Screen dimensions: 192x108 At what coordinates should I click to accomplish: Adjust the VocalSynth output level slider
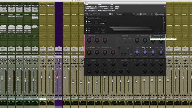[163, 24]
